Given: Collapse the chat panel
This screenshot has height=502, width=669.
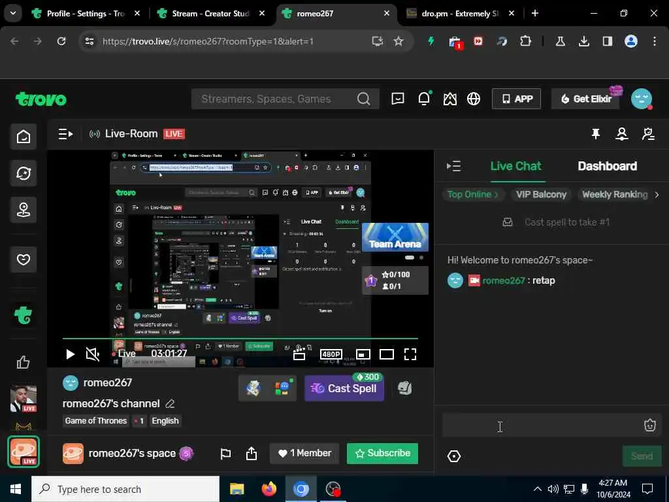Looking at the screenshot, I should pyautogui.click(x=453, y=166).
